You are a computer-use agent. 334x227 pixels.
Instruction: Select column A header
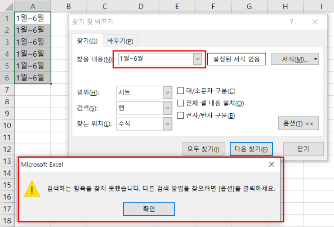[x=32, y=6]
